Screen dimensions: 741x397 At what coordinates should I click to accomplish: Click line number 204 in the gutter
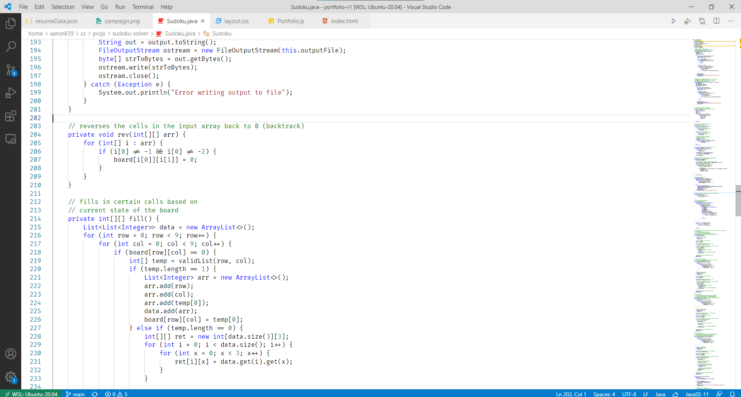click(x=35, y=134)
